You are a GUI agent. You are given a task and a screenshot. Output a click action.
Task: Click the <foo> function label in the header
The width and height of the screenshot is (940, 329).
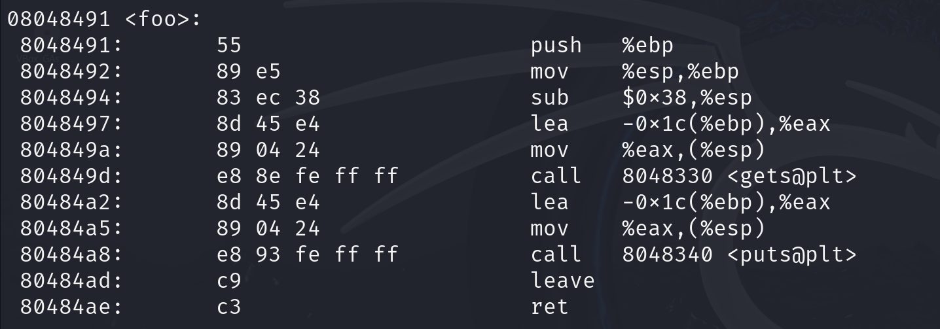click(x=162, y=19)
